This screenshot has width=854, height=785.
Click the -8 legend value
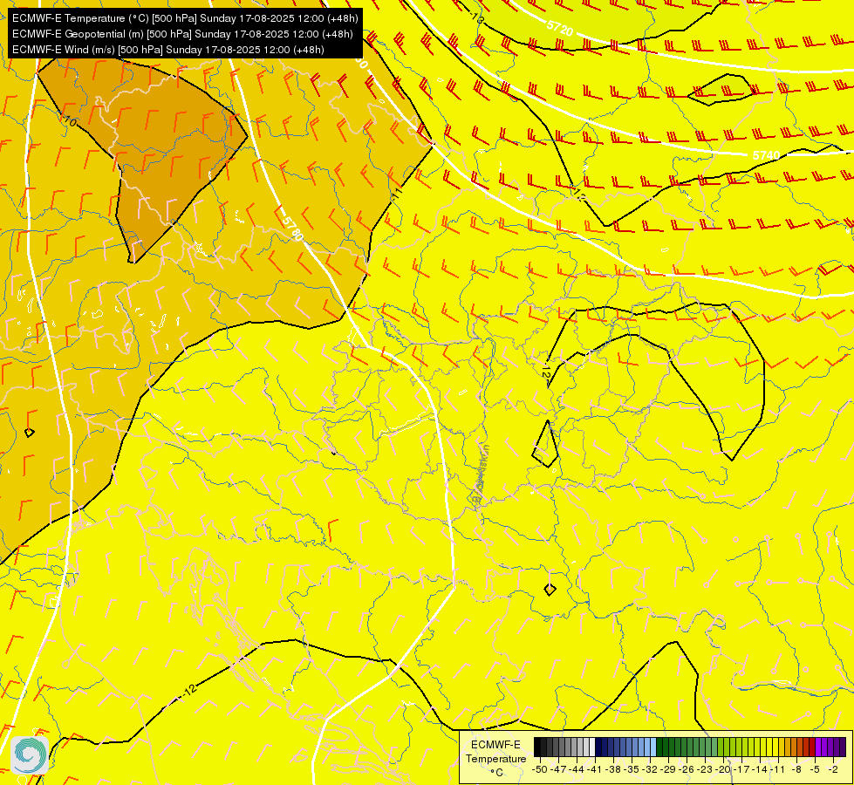[796, 770]
